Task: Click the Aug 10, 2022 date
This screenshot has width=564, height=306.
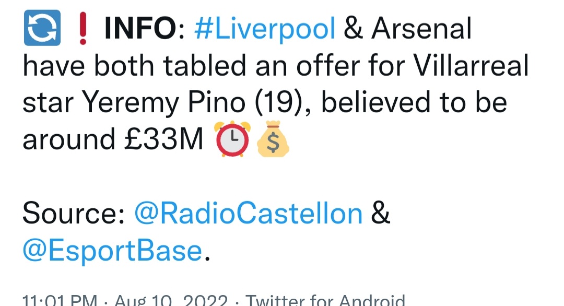Action: pos(171,301)
